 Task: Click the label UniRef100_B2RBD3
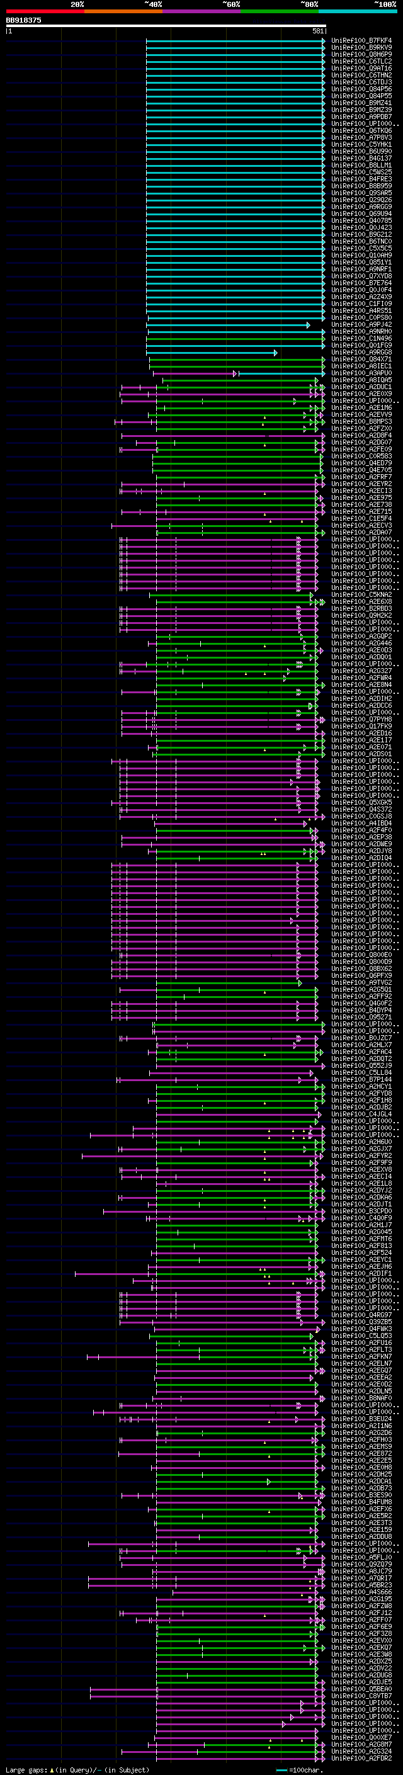pyautogui.click(x=361, y=608)
